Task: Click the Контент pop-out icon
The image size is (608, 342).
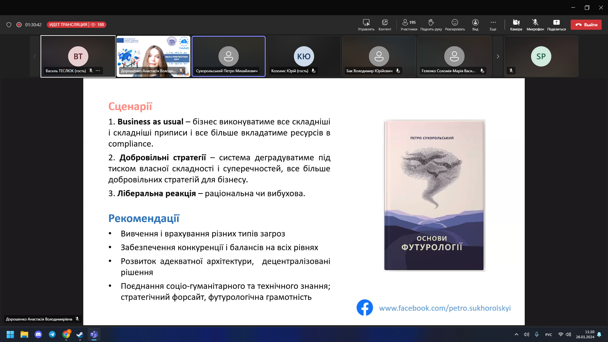Action: (x=385, y=22)
